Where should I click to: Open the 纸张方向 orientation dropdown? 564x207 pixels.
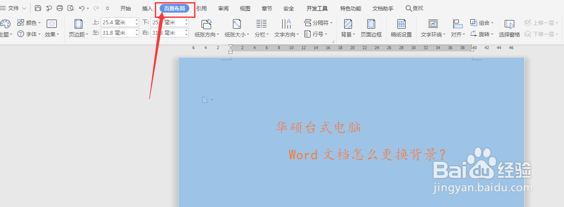click(x=207, y=28)
